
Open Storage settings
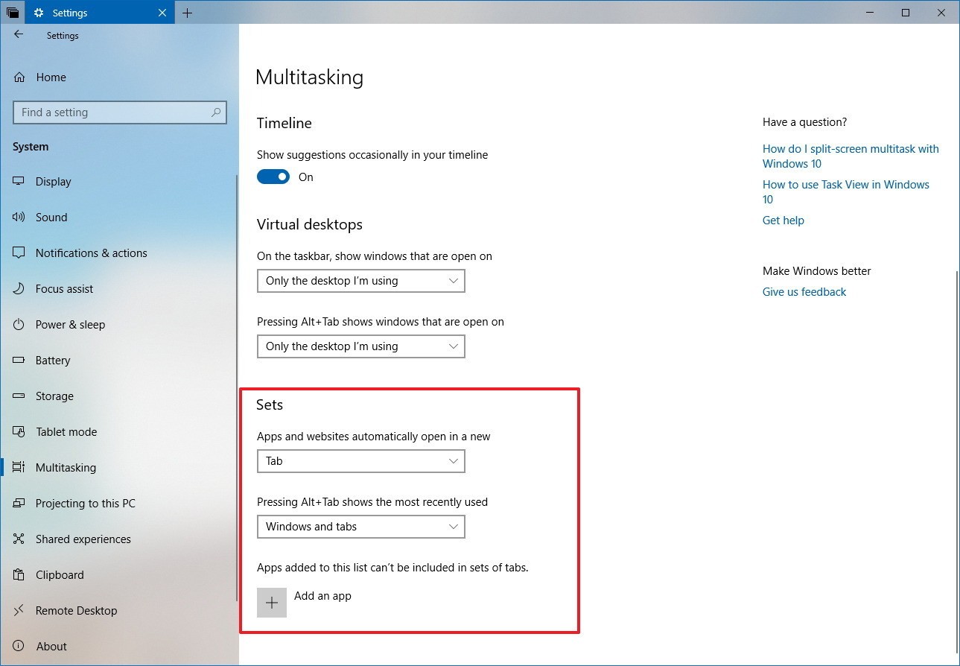pyautogui.click(x=19, y=396)
